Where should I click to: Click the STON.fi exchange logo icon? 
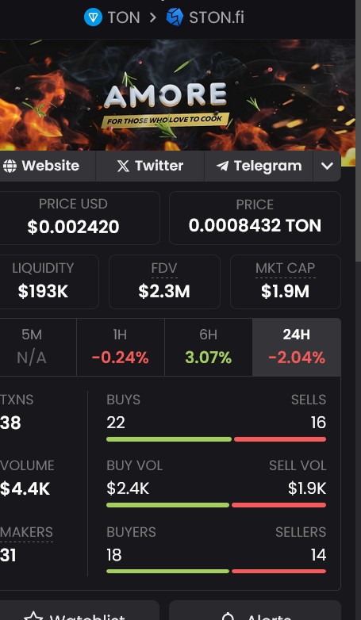(x=175, y=17)
